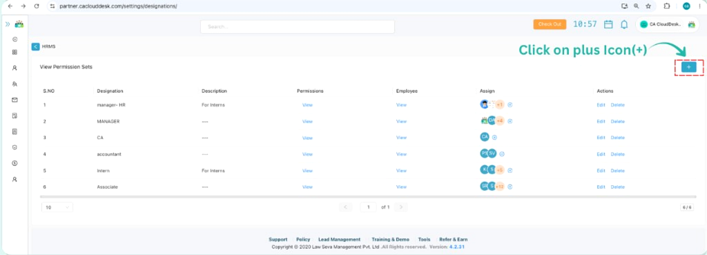This screenshot has height=255, width=707.
Task: Go back in browser history
Action: pos(10,6)
